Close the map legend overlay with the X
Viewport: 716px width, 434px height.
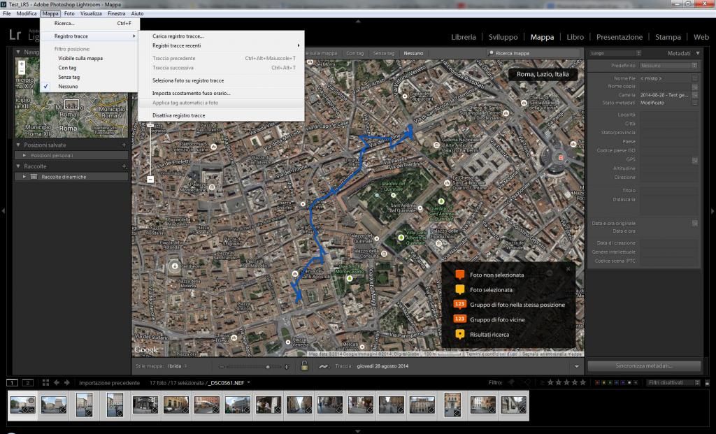pos(568,269)
